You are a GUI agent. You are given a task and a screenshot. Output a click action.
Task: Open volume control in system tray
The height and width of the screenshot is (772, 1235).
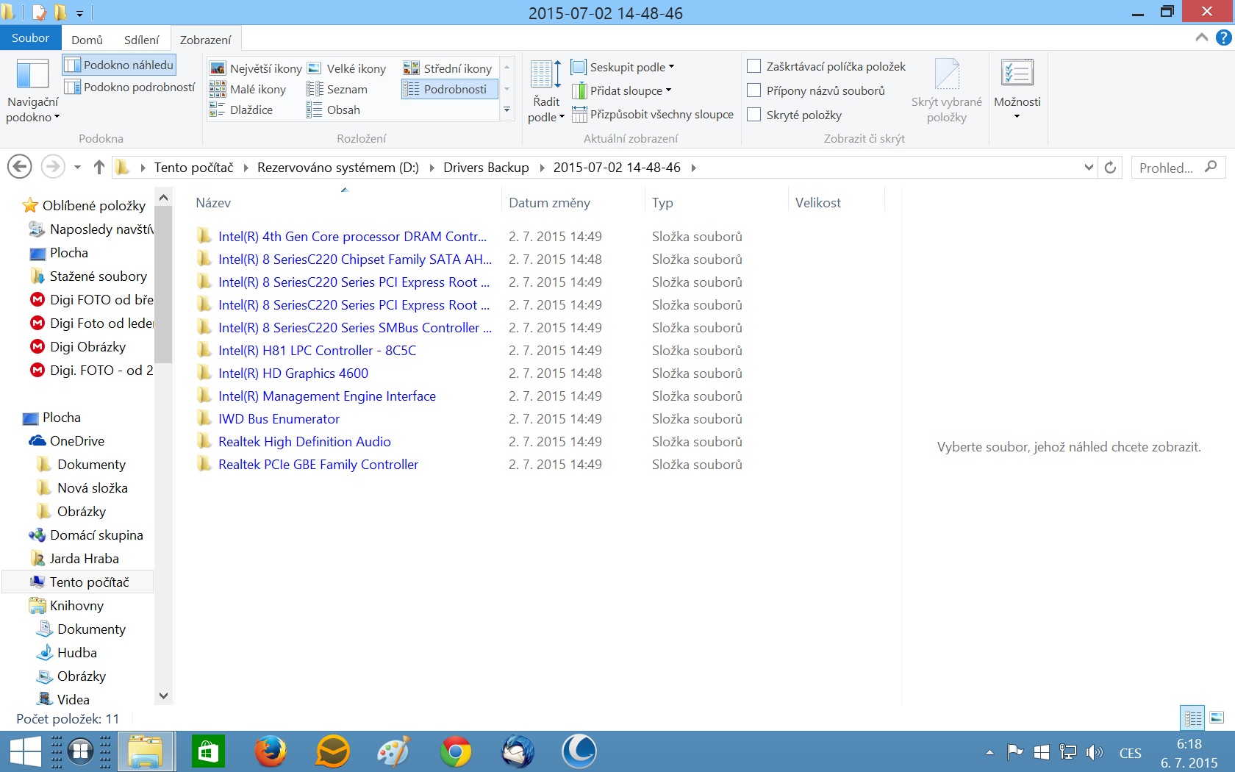(x=1095, y=752)
